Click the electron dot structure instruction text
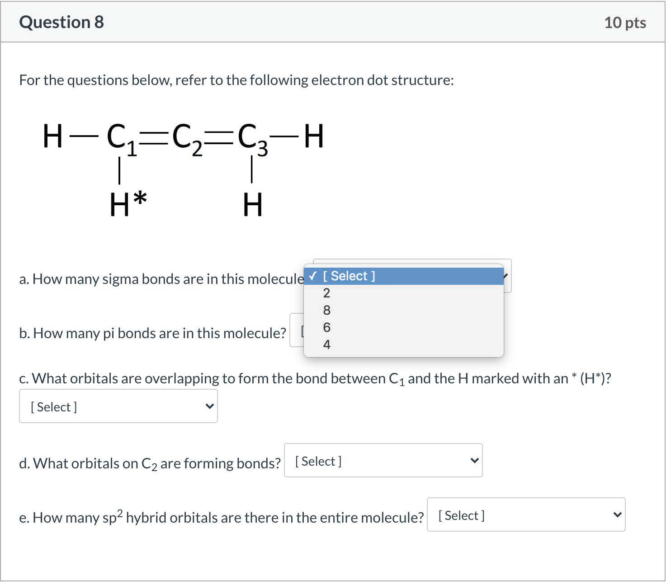Image resolution: width=671 pixels, height=585 pixels. pos(236,80)
